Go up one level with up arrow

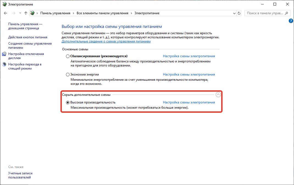(26, 13)
